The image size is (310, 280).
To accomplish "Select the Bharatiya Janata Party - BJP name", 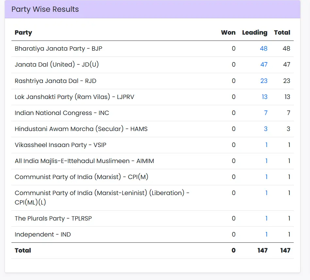I will click(x=58, y=49).
